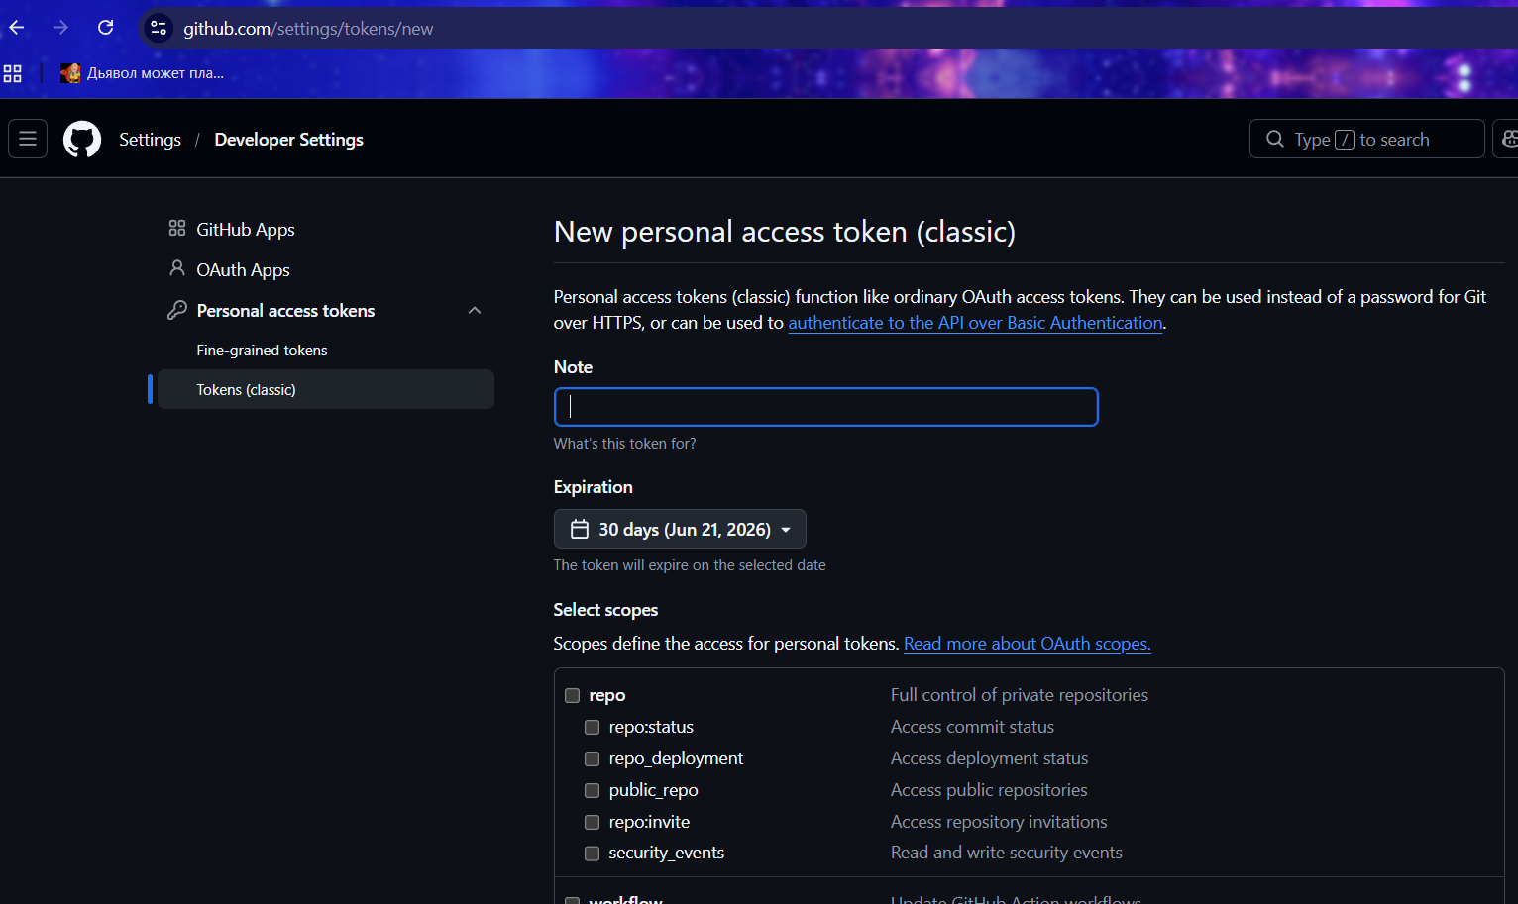Click the browser back arrow

pos(16,28)
